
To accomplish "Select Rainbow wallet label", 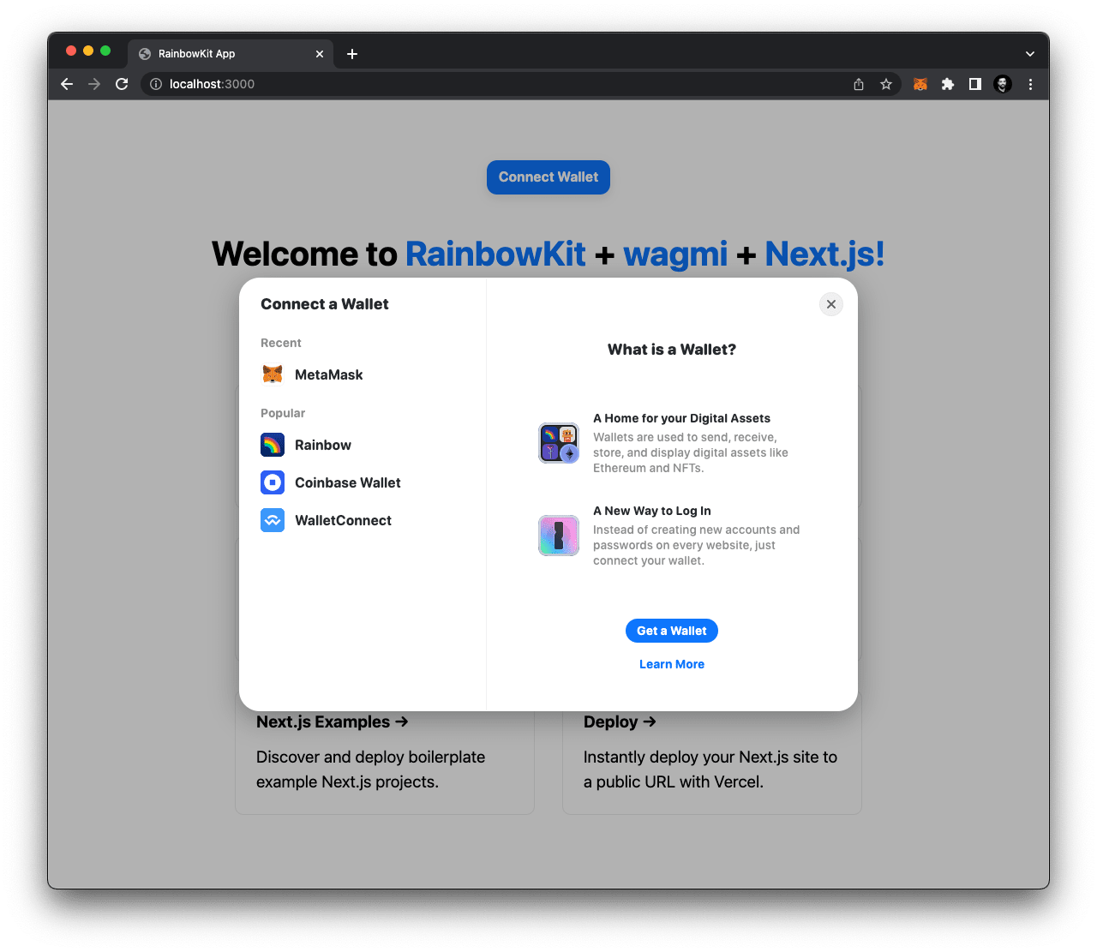I will [x=323, y=445].
